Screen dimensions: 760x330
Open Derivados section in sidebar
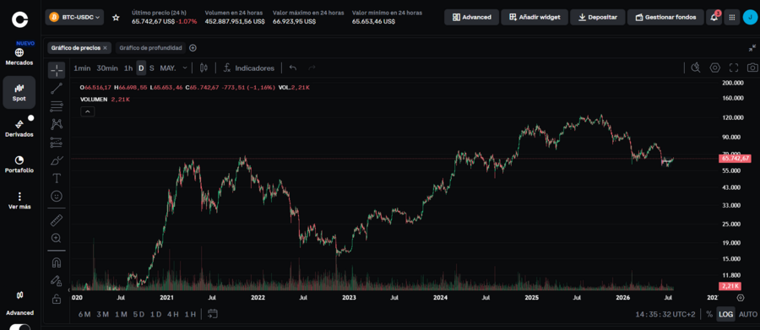pyautogui.click(x=19, y=128)
